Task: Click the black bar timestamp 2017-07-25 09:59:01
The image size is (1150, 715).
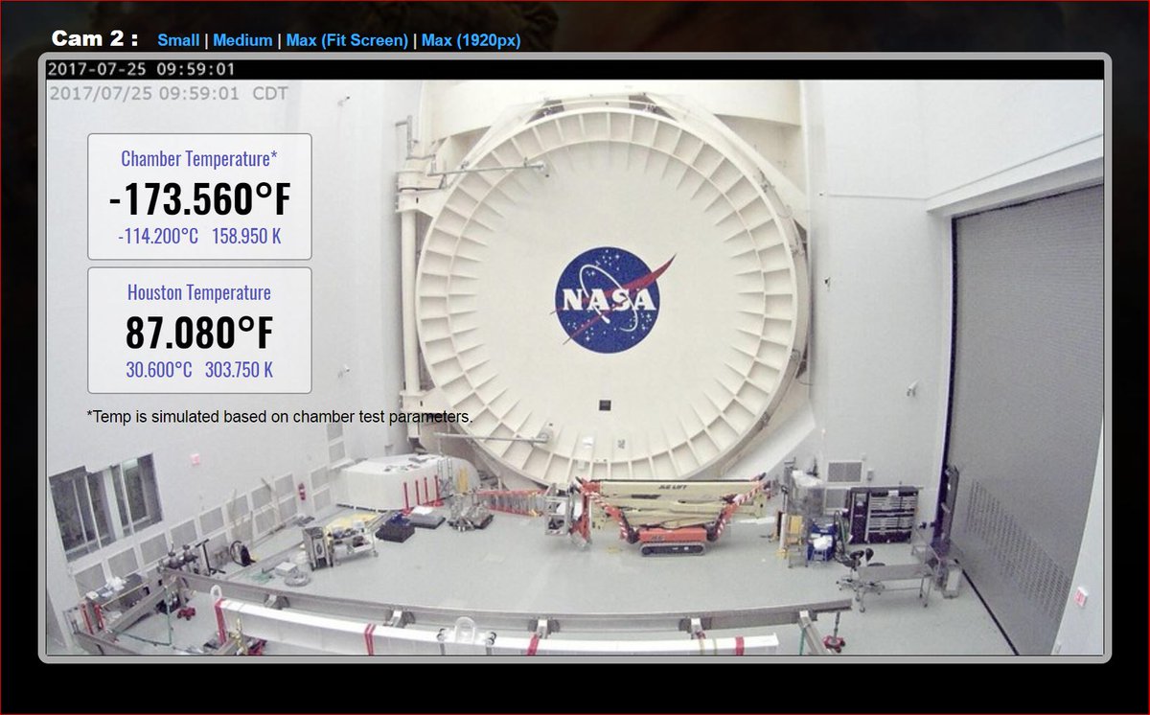Action: tap(141, 69)
